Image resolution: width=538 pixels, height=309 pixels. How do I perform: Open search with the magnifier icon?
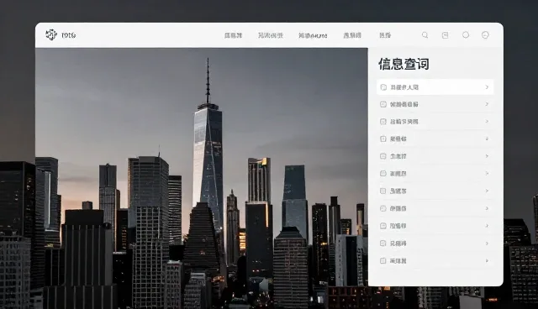pos(425,35)
